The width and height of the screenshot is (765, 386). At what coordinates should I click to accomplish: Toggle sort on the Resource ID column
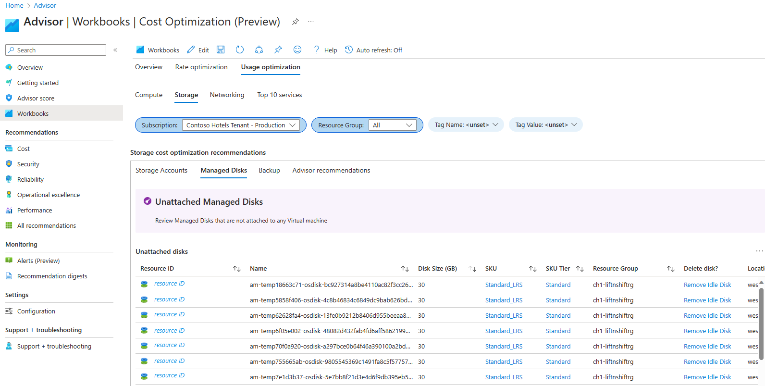[237, 269]
